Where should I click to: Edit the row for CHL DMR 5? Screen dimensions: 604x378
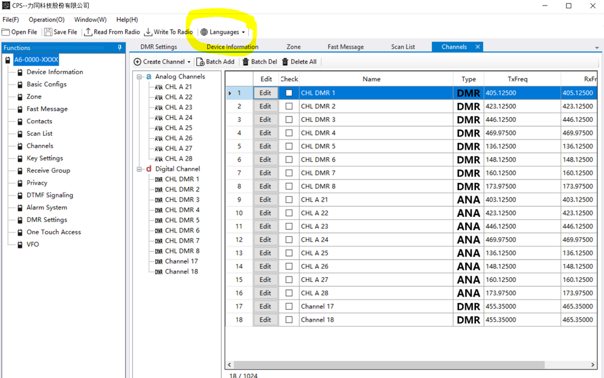[265, 146]
